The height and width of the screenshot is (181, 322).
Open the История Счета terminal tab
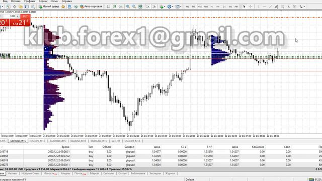pyautogui.click(x=30, y=173)
